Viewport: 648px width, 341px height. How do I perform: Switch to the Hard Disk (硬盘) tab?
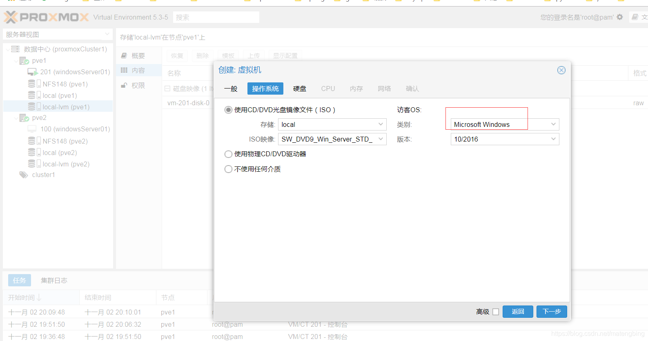tap(300, 89)
